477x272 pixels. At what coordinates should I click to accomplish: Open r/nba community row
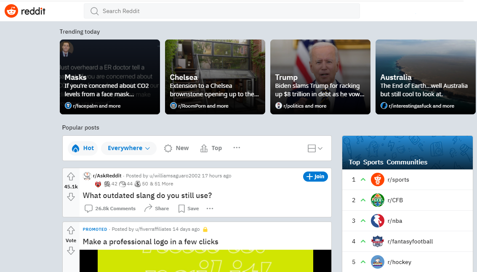point(408,221)
